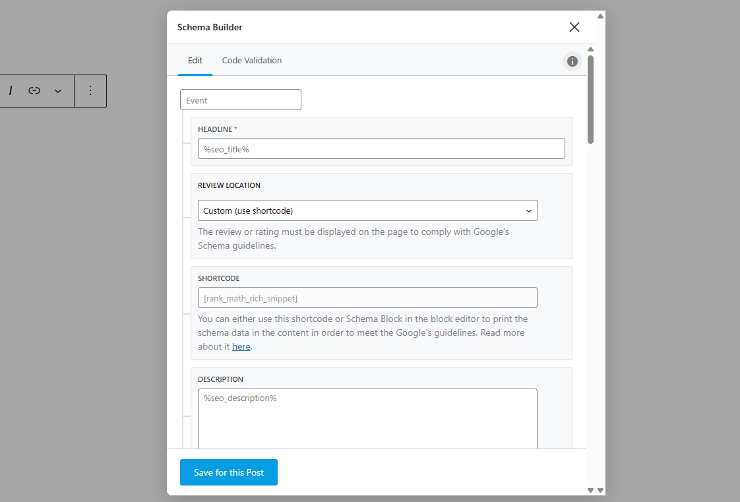This screenshot has height=502, width=740.
Task: Open the three-dot block options menu
Action: tap(90, 91)
